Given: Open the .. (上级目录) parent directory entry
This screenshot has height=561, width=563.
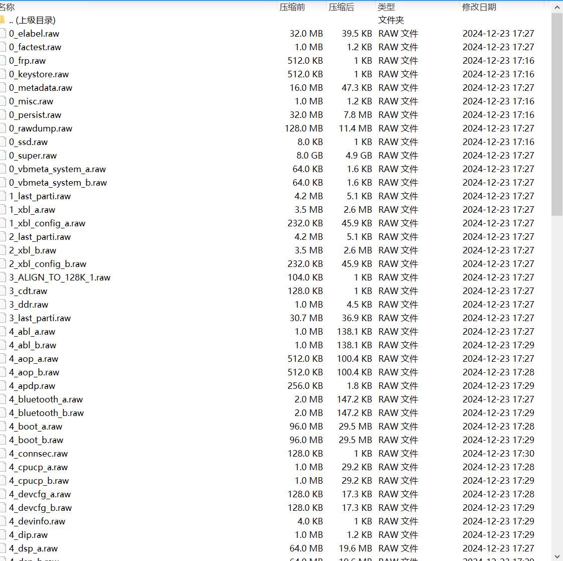Looking at the screenshot, I should [32, 20].
